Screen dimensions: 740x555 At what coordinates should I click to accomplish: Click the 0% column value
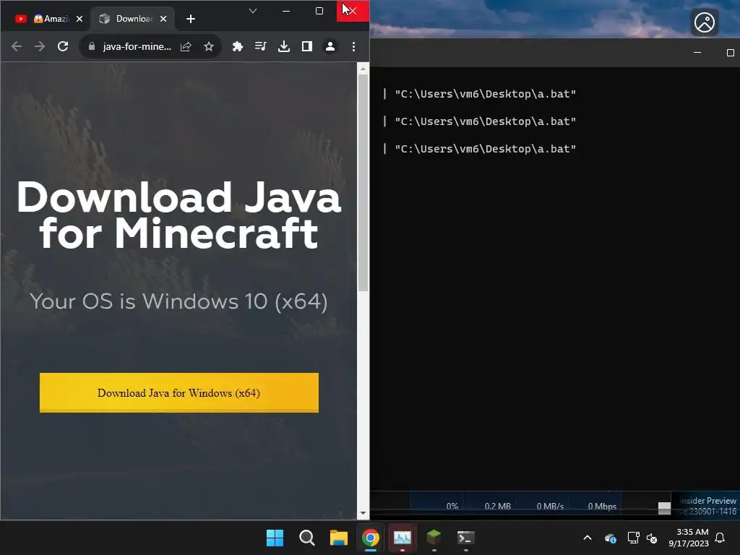(x=452, y=506)
